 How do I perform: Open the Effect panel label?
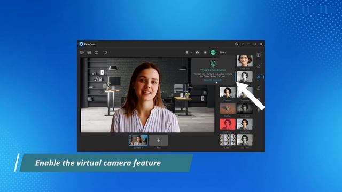click(x=223, y=52)
